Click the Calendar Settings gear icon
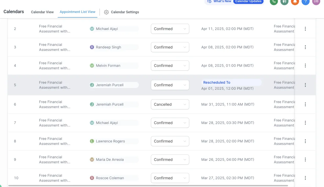 click(106, 12)
